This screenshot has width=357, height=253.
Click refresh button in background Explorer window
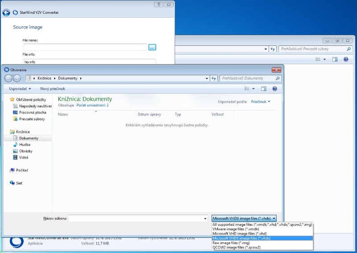273,49
